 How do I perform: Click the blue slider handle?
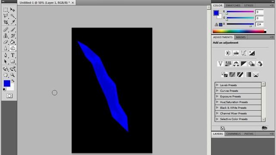click(251, 26)
